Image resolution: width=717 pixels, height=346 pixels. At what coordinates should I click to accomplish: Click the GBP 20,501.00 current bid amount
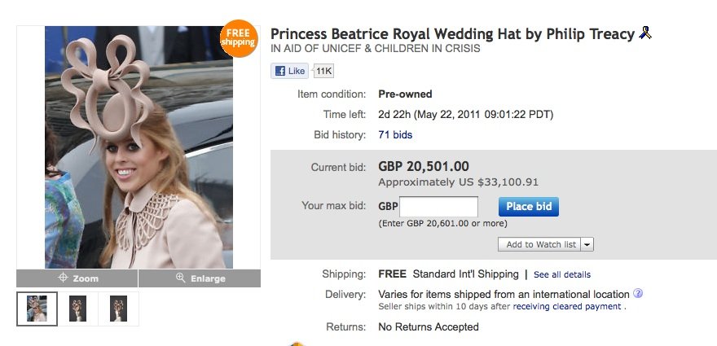424,167
